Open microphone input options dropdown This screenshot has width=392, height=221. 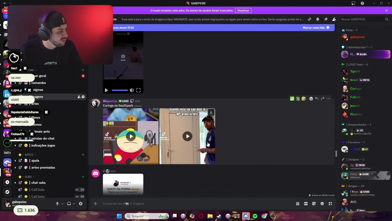[62, 204]
